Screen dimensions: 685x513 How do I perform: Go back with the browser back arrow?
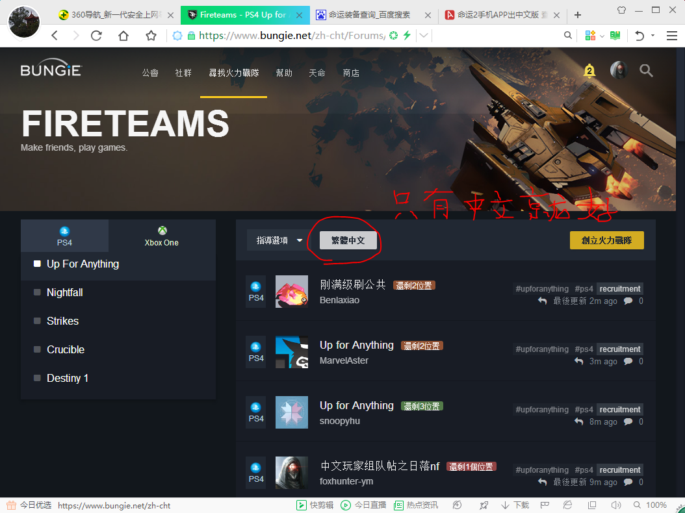click(55, 35)
